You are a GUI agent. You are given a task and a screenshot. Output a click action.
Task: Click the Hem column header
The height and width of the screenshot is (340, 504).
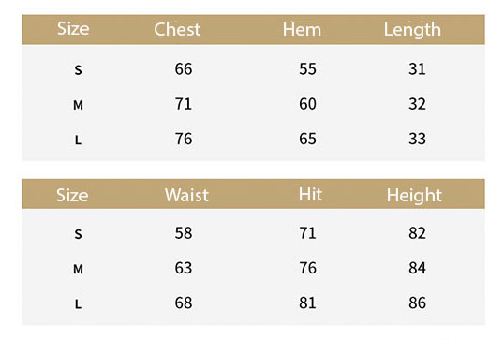point(302,30)
